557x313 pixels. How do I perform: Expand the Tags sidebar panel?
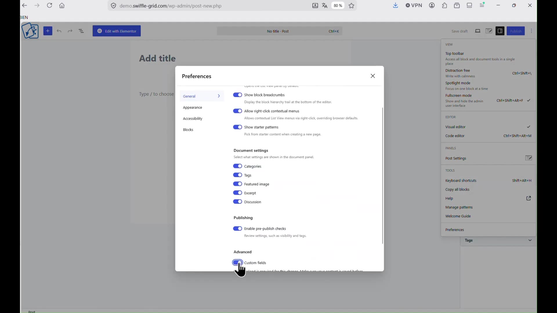click(498, 241)
